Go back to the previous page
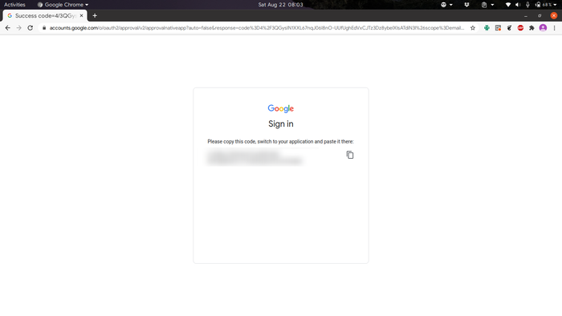 (x=7, y=28)
